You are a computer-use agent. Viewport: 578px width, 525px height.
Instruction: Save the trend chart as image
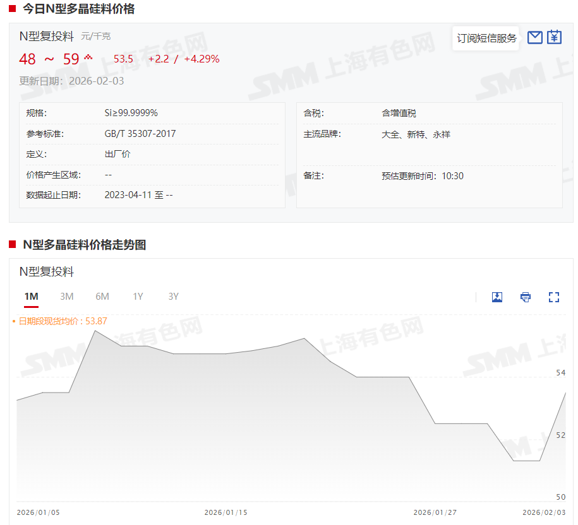click(497, 297)
